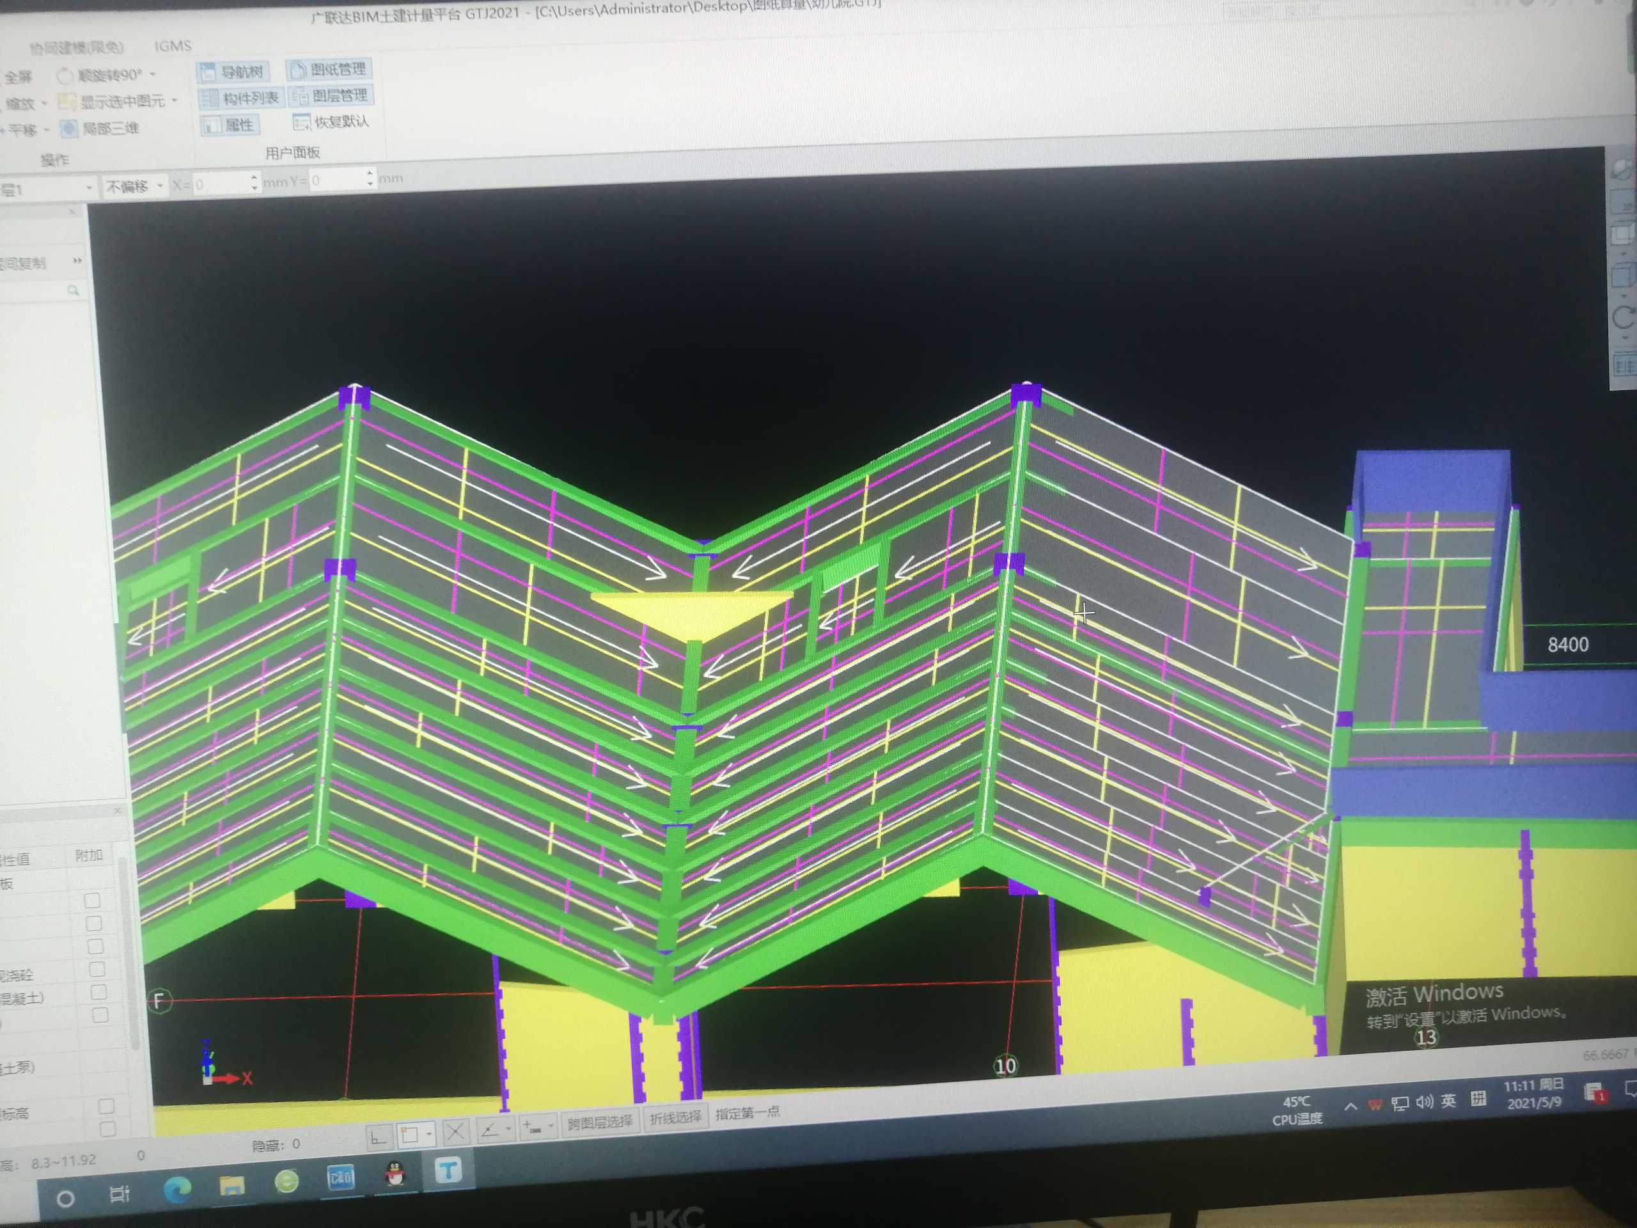Expand the 缩放 zoom dropdown

point(44,104)
